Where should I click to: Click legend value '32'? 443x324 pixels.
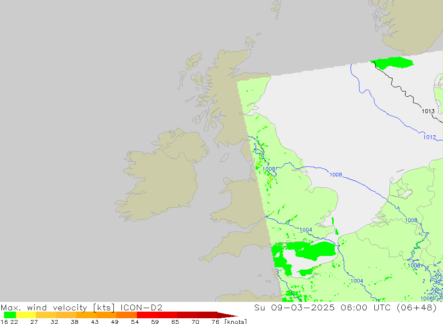[x=54, y=322]
